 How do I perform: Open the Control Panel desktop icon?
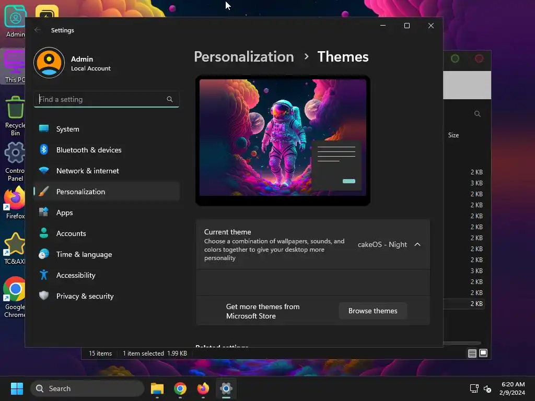coord(15,162)
